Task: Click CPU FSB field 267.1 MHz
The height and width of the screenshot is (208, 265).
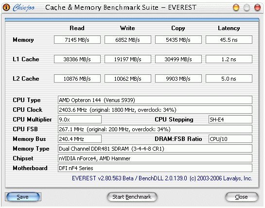Action: pyautogui.click(x=155, y=129)
